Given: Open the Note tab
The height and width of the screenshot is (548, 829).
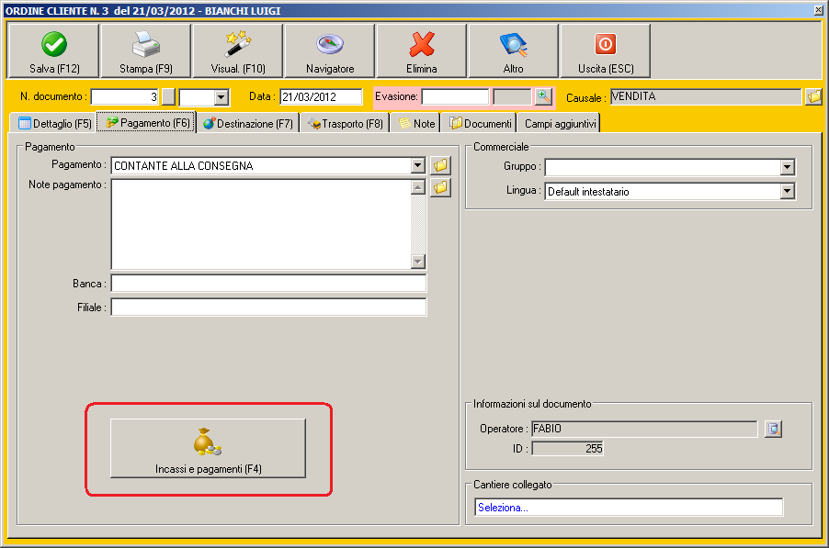Looking at the screenshot, I should pos(416,124).
